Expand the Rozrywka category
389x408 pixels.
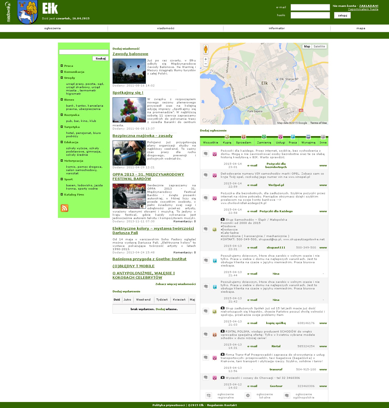tap(62, 115)
